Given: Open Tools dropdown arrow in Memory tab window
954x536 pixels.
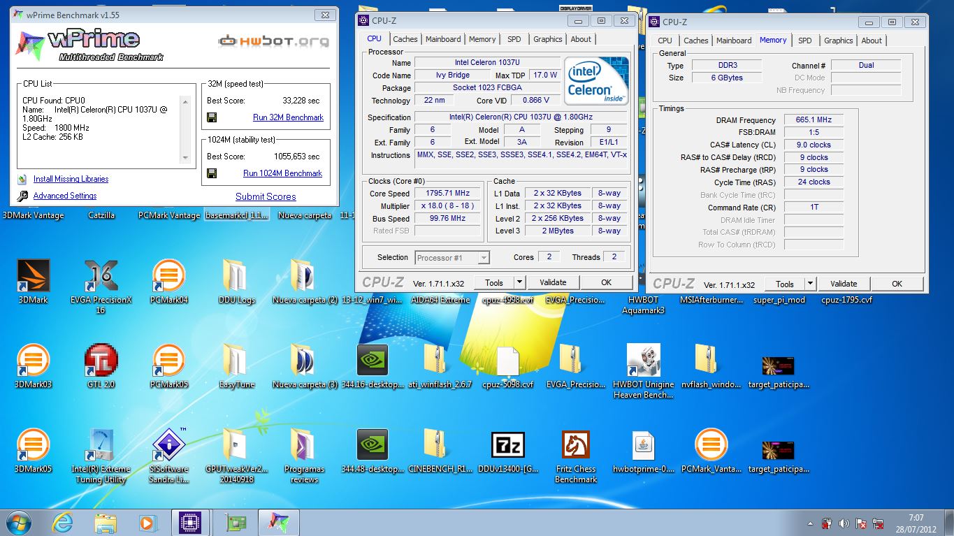Looking at the screenshot, I should [x=809, y=284].
